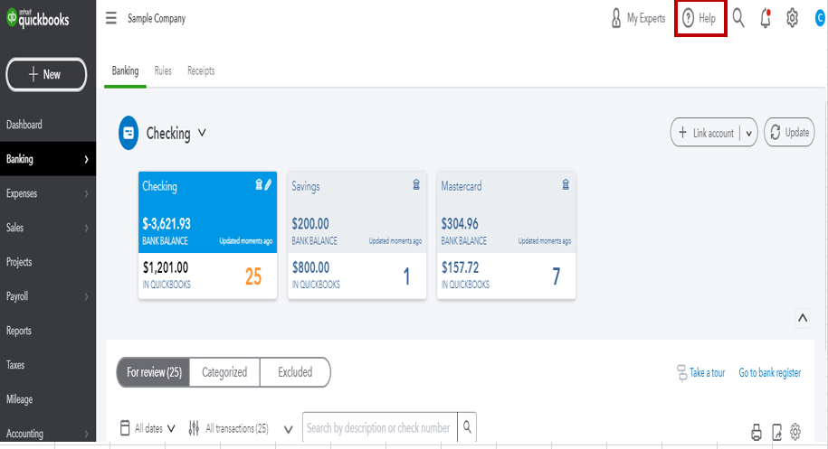Click bank icon on Checking card
Screen dimensions: 828x449
point(259,184)
